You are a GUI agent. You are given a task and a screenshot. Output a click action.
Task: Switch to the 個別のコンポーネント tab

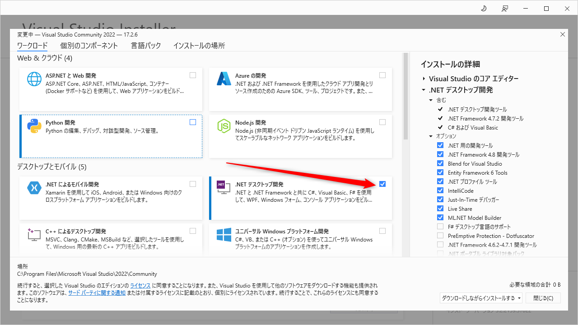(x=89, y=46)
